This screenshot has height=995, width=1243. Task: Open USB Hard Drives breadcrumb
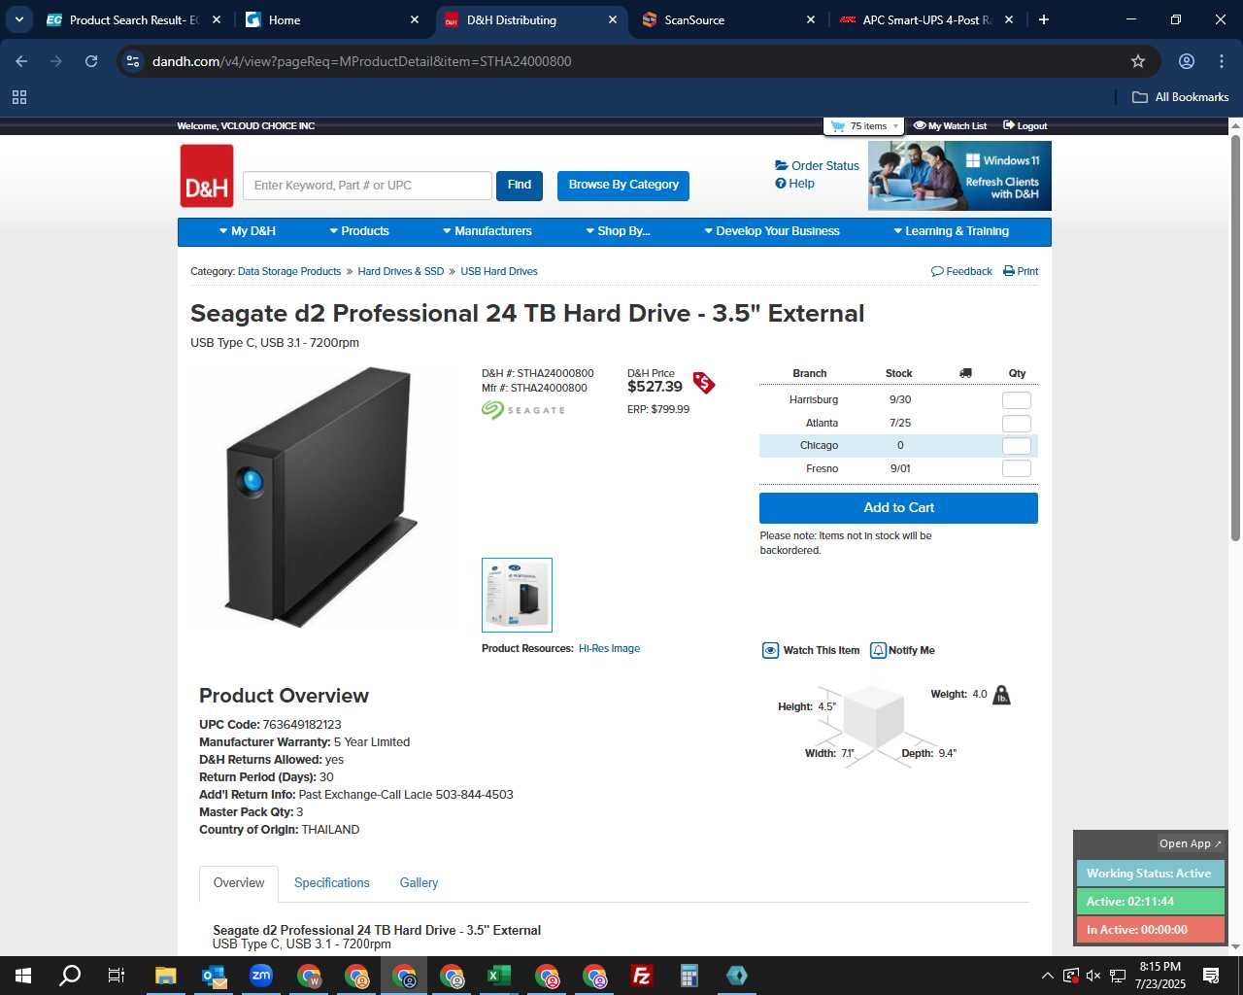[x=499, y=272]
